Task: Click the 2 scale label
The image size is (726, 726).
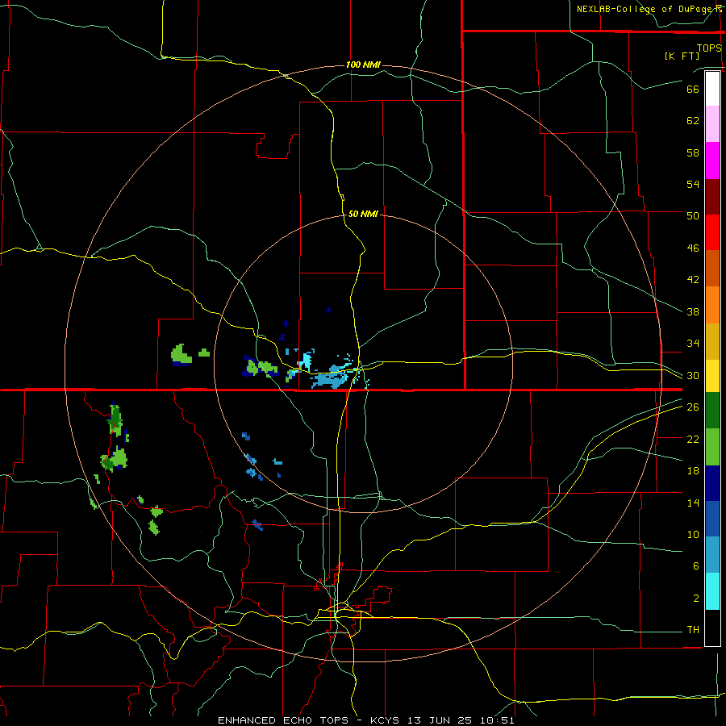Action: (696, 599)
